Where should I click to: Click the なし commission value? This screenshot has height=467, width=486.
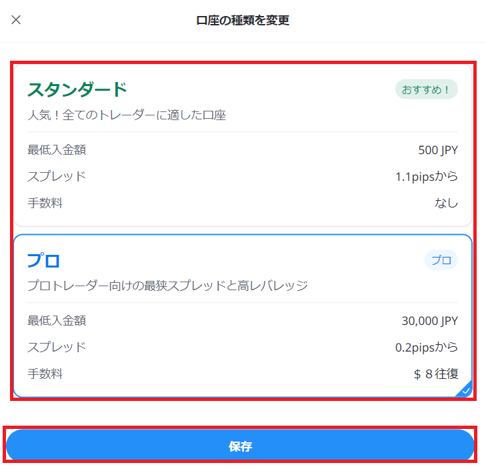coord(446,203)
